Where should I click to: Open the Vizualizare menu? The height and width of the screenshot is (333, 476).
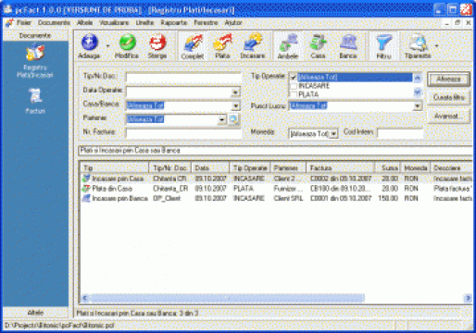coord(114,22)
